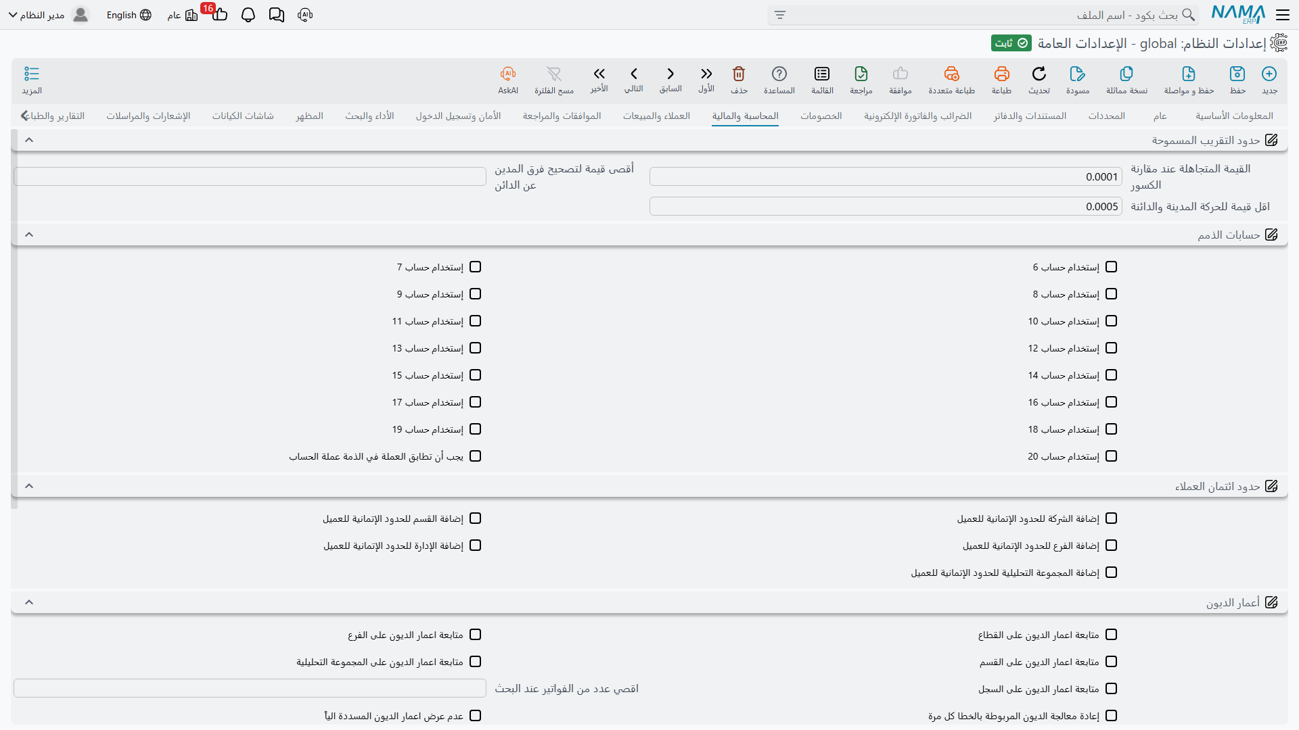Click the notifications bell icon

point(248,15)
